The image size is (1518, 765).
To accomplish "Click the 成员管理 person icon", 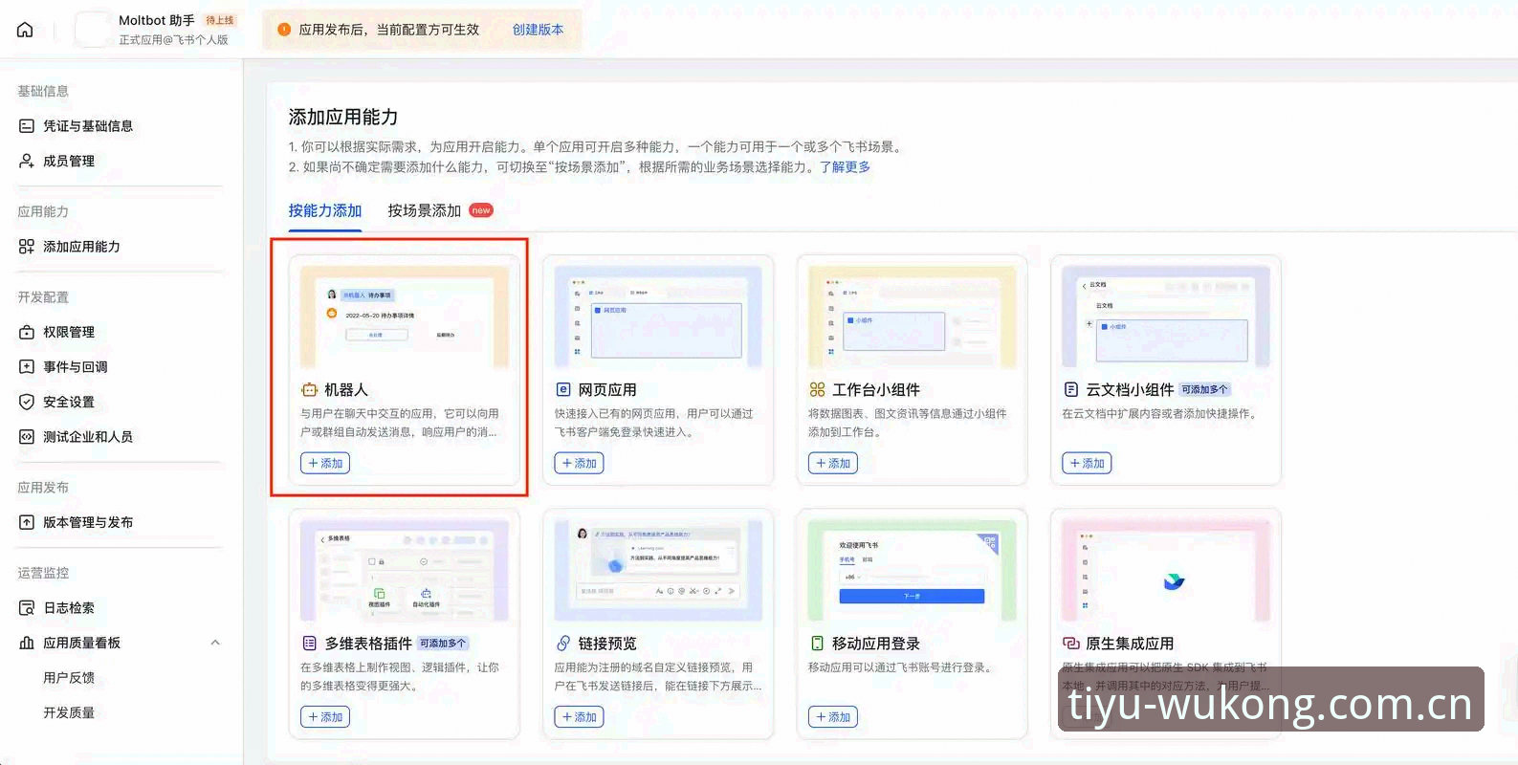I will (x=27, y=161).
